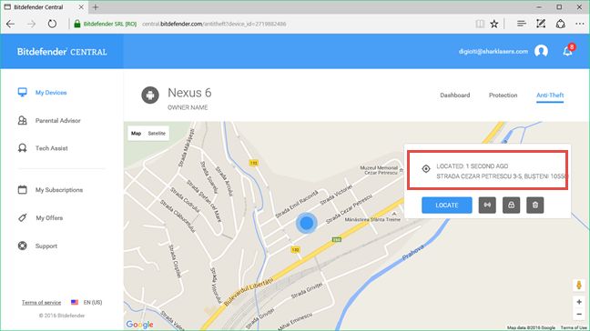The width and height of the screenshot is (590, 331).
Task: Open My Offers in sidebar
Action: pos(49,218)
